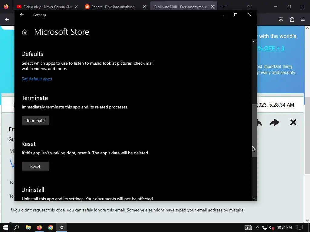The image size is (310, 232).
Task: Click the forward arrow icon in the mail page
Action: [275, 123]
